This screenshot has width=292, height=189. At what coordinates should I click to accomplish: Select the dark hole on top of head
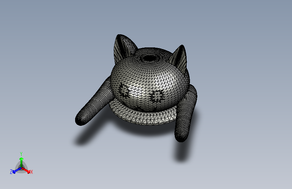[x=149, y=58]
